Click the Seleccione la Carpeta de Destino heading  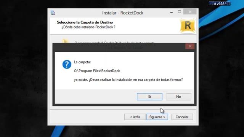(x=85, y=22)
